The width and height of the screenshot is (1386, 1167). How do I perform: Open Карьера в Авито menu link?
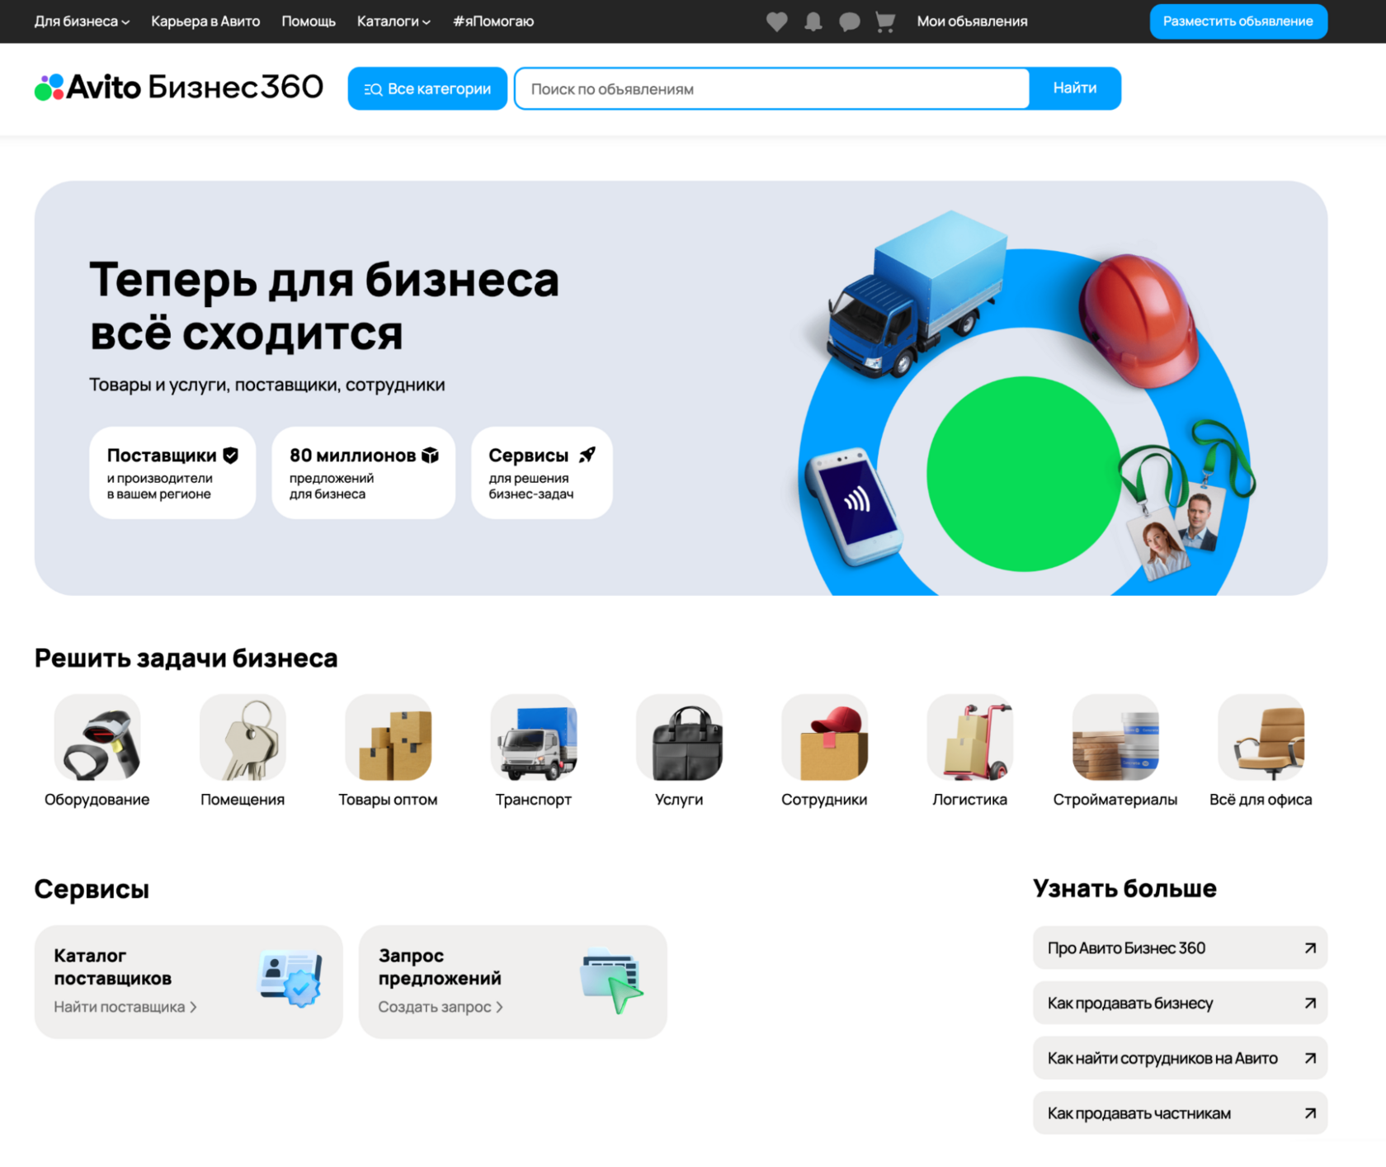(x=205, y=21)
